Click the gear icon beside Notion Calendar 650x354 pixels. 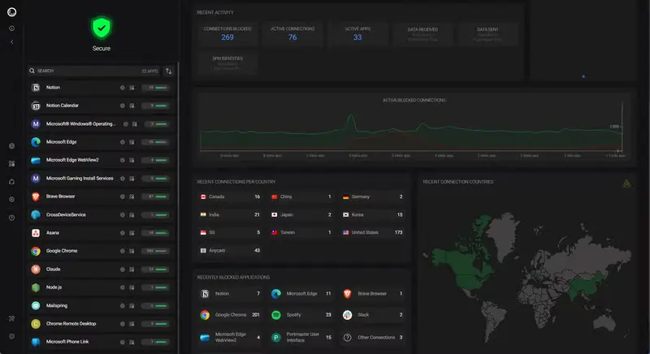coord(122,106)
